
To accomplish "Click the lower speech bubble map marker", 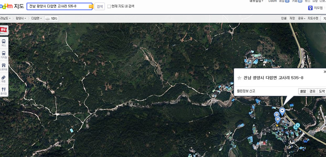I will tap(278, 119).
